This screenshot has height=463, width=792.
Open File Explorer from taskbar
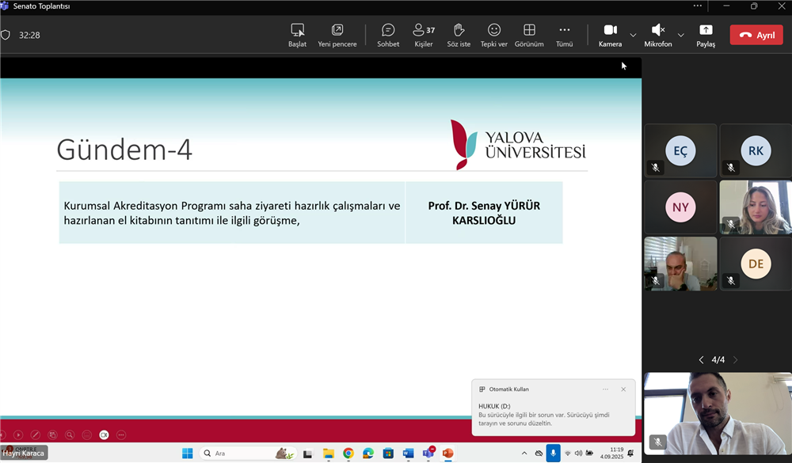pos(329,454)
